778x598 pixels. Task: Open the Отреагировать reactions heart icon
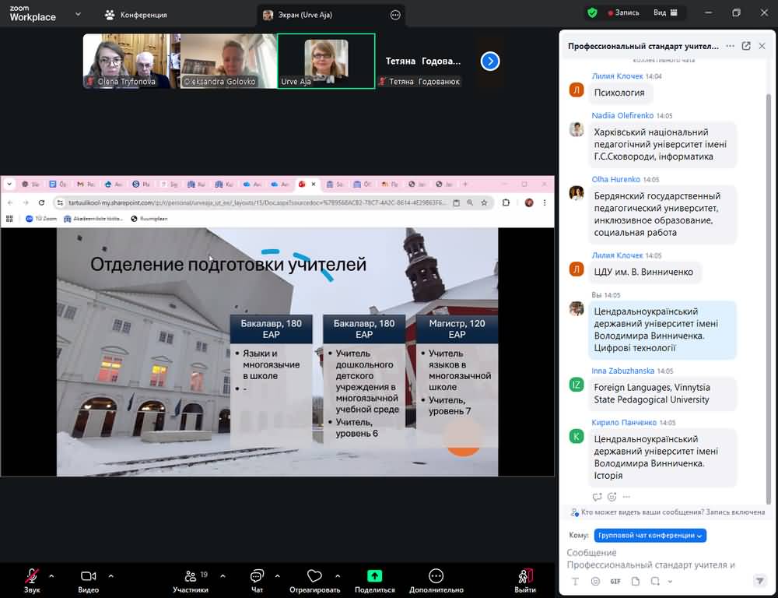(x=314, y=577)
